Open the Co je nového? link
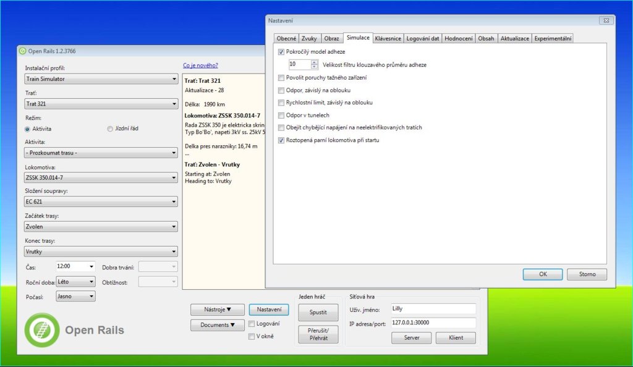 [200, 65]
